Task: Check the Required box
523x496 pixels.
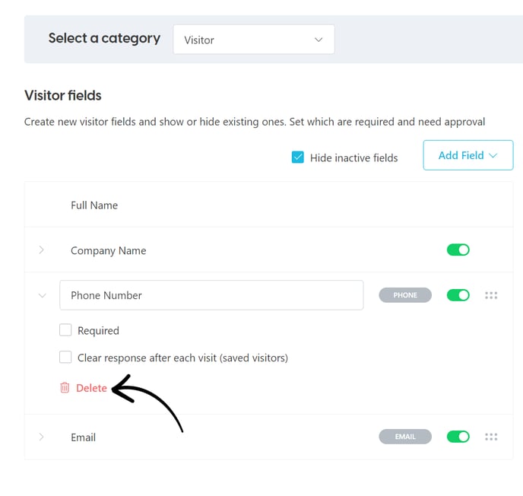Action: point(65,329)
